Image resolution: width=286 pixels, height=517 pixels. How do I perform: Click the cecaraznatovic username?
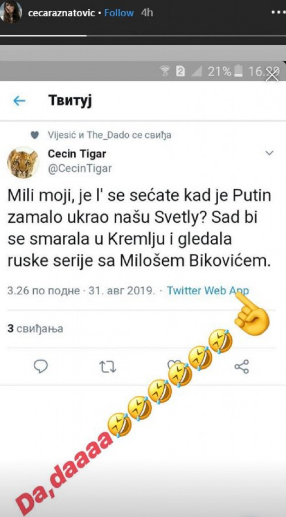(61, 13)
